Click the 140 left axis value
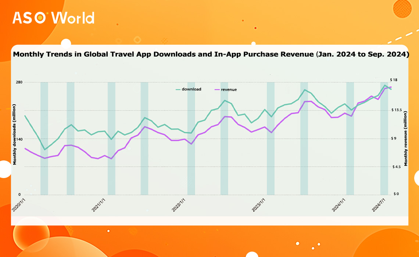 (19, 139)
